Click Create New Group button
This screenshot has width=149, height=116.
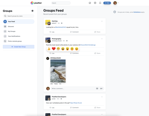click(x=18, y=47)
